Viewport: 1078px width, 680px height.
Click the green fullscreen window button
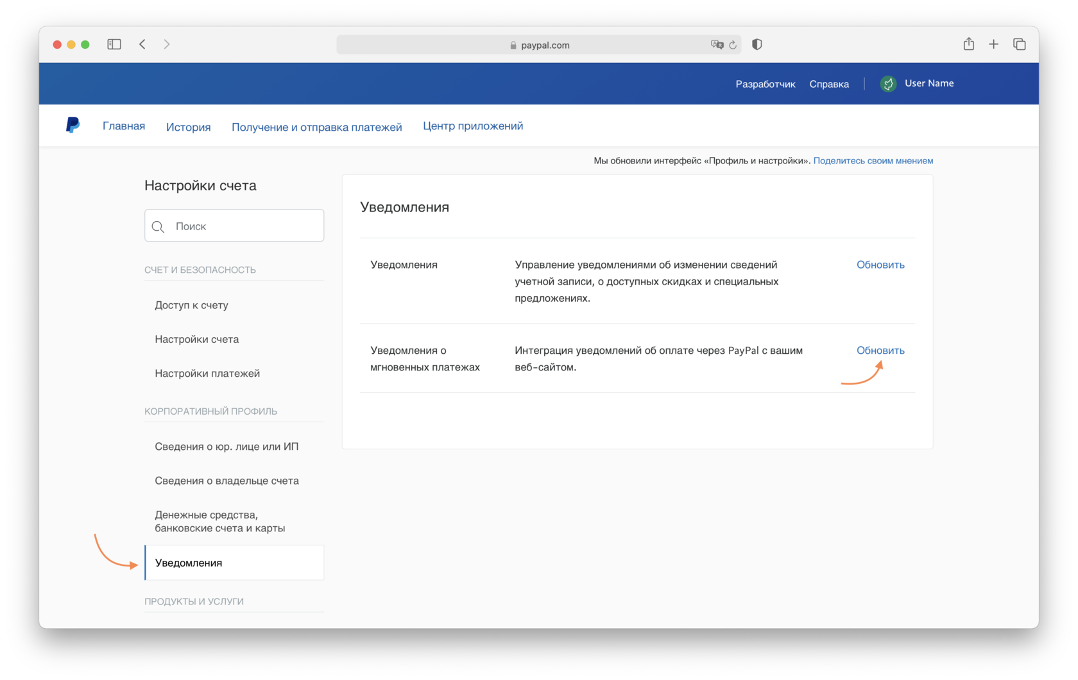coord(85,44)
